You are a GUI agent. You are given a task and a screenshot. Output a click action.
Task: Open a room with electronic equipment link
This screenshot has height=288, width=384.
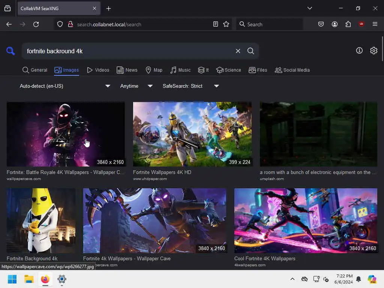(x=318, y=172)
